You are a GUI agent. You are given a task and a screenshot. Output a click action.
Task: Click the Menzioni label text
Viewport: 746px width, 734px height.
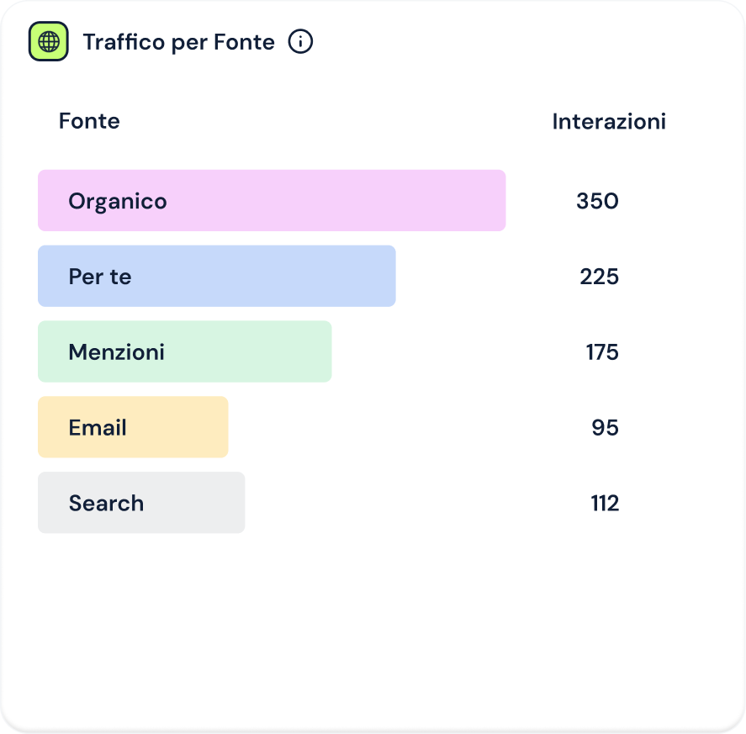point(116,352)
